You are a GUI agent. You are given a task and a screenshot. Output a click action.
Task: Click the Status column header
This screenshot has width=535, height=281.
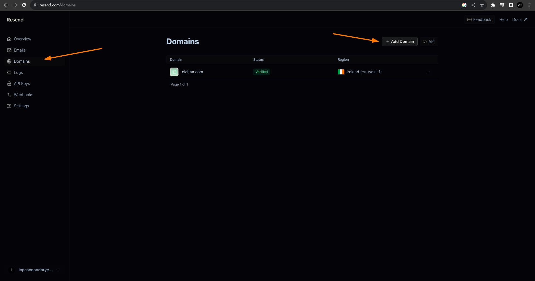pos(259,60)
